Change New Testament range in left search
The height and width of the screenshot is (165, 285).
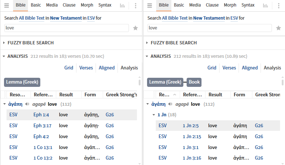pyautogui.click(x=66, y=18)
